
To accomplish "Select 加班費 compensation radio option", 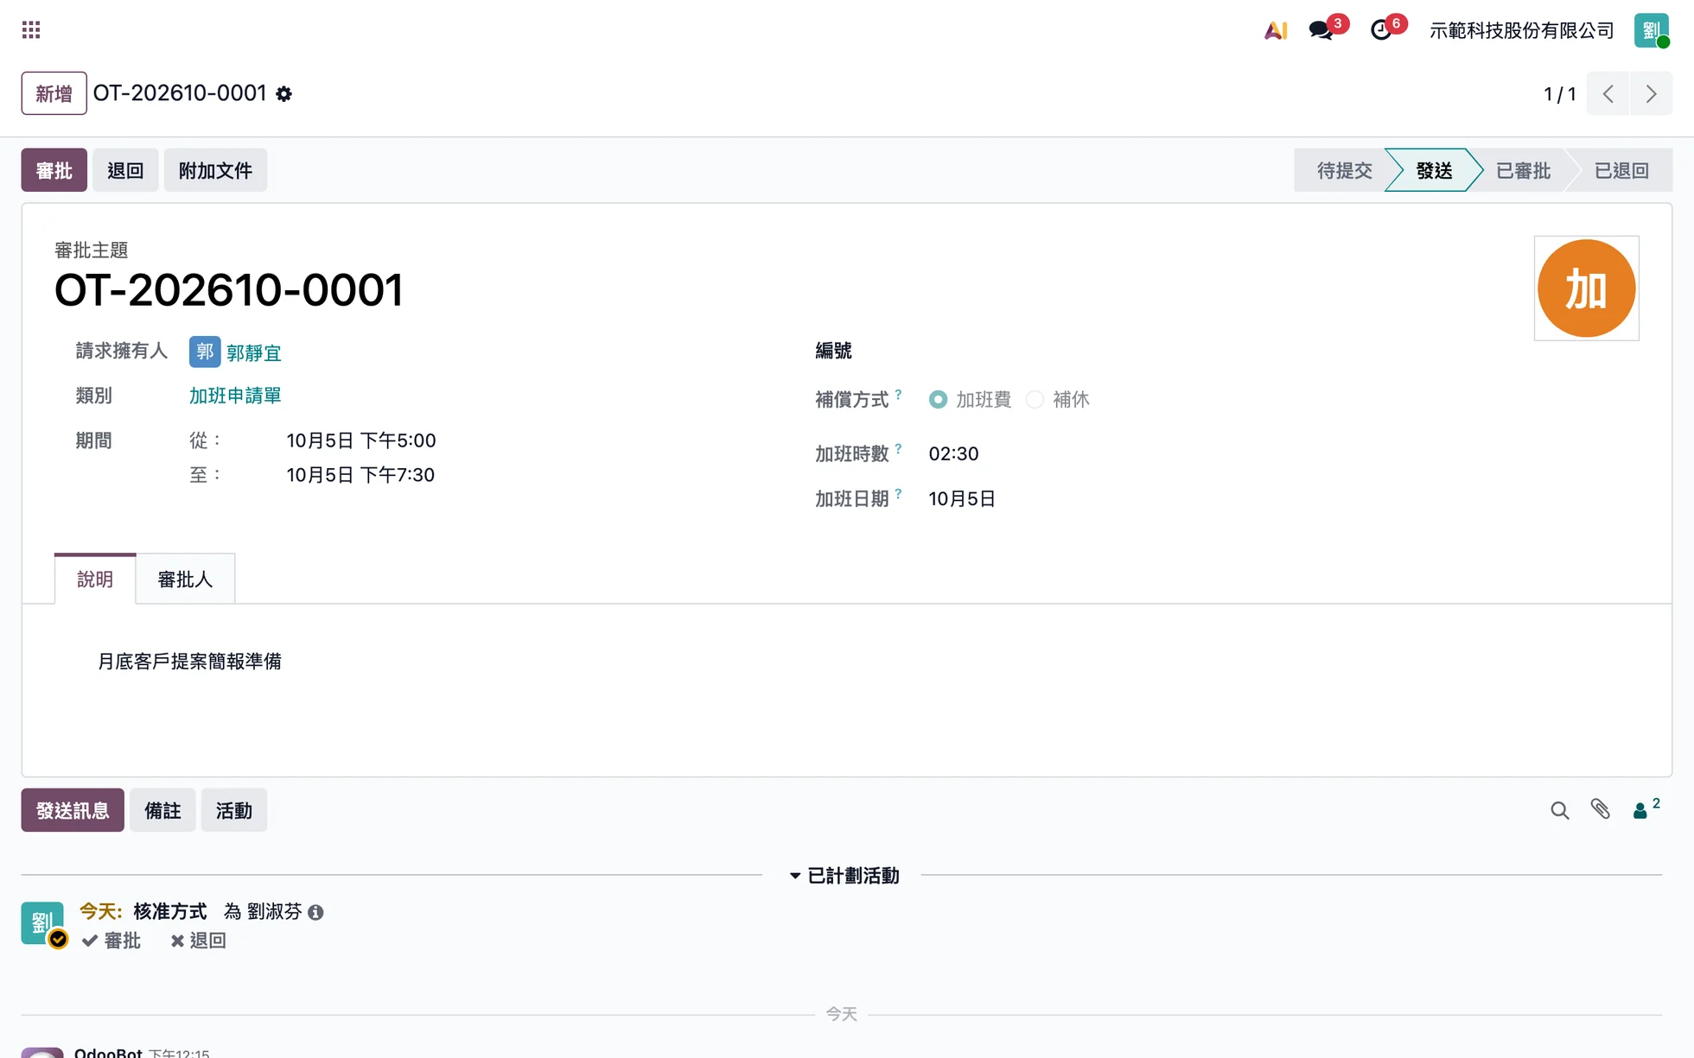I will [938, 400].
